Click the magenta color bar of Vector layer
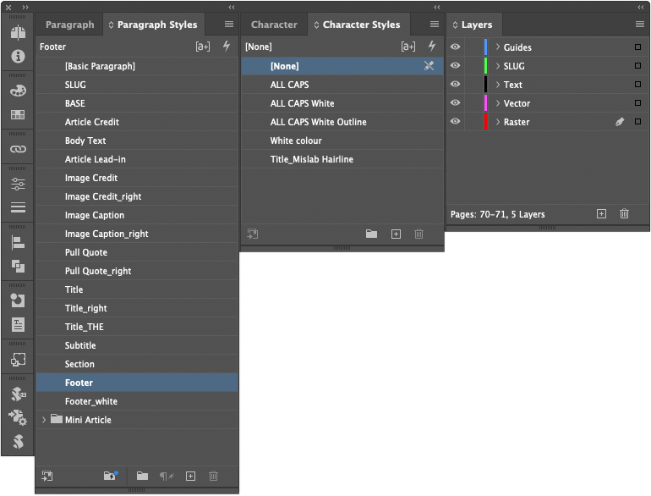Screen dimensions: 651x496 tap(486, 102)
